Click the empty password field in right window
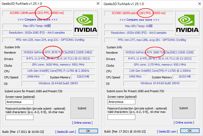203x136 pixels. click(x=121, y=117)
